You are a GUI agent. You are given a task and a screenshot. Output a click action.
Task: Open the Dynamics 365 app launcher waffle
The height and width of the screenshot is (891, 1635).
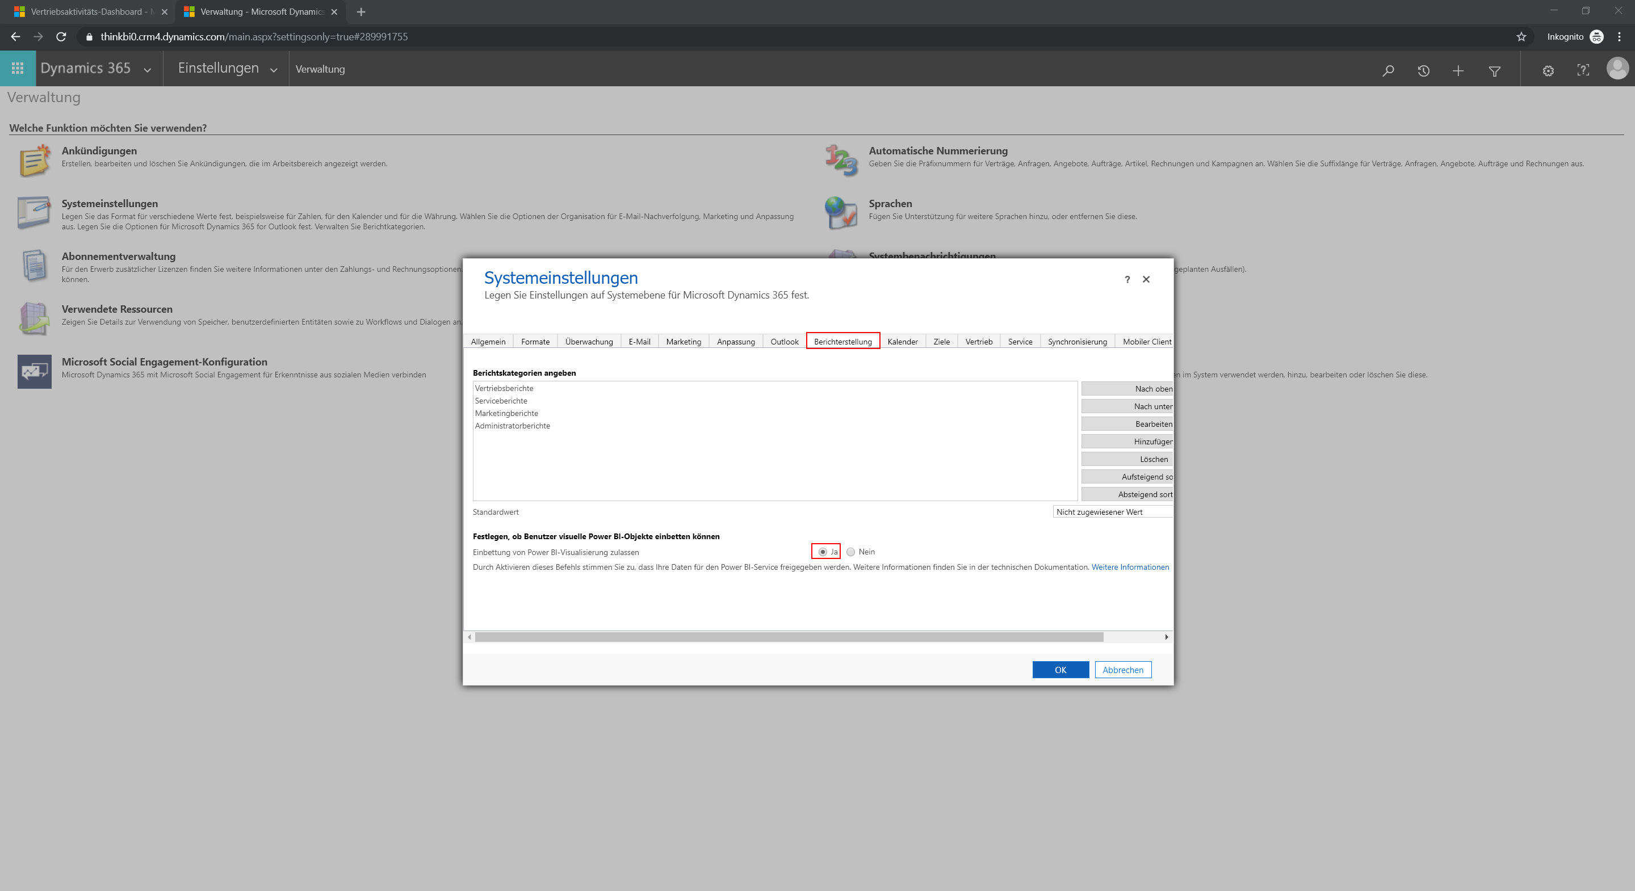pyautogui.click(x=18, y=69)
